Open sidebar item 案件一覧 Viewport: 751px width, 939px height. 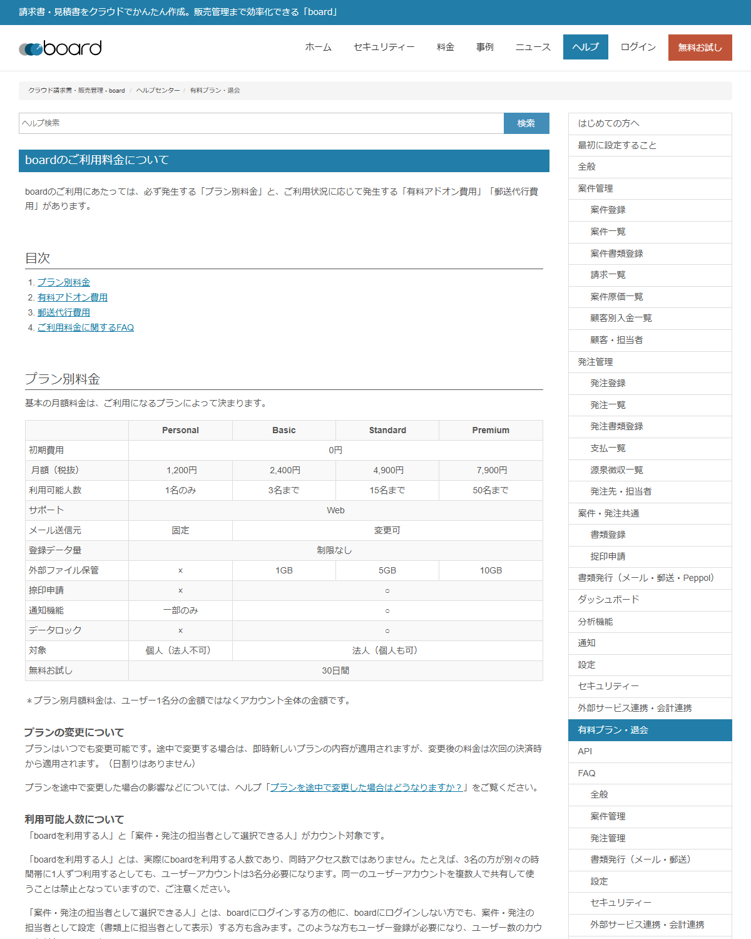(x=650, y=232)
